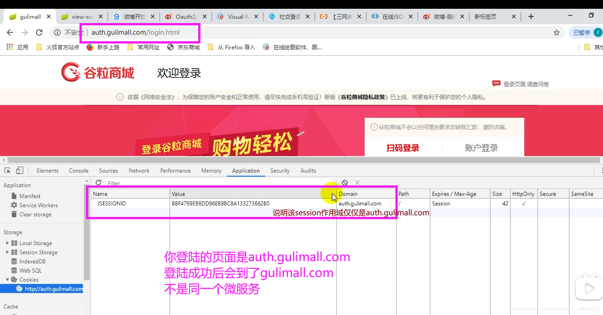Refresh the cookies table
Screen dimensions: 603x315
(99, 183)
